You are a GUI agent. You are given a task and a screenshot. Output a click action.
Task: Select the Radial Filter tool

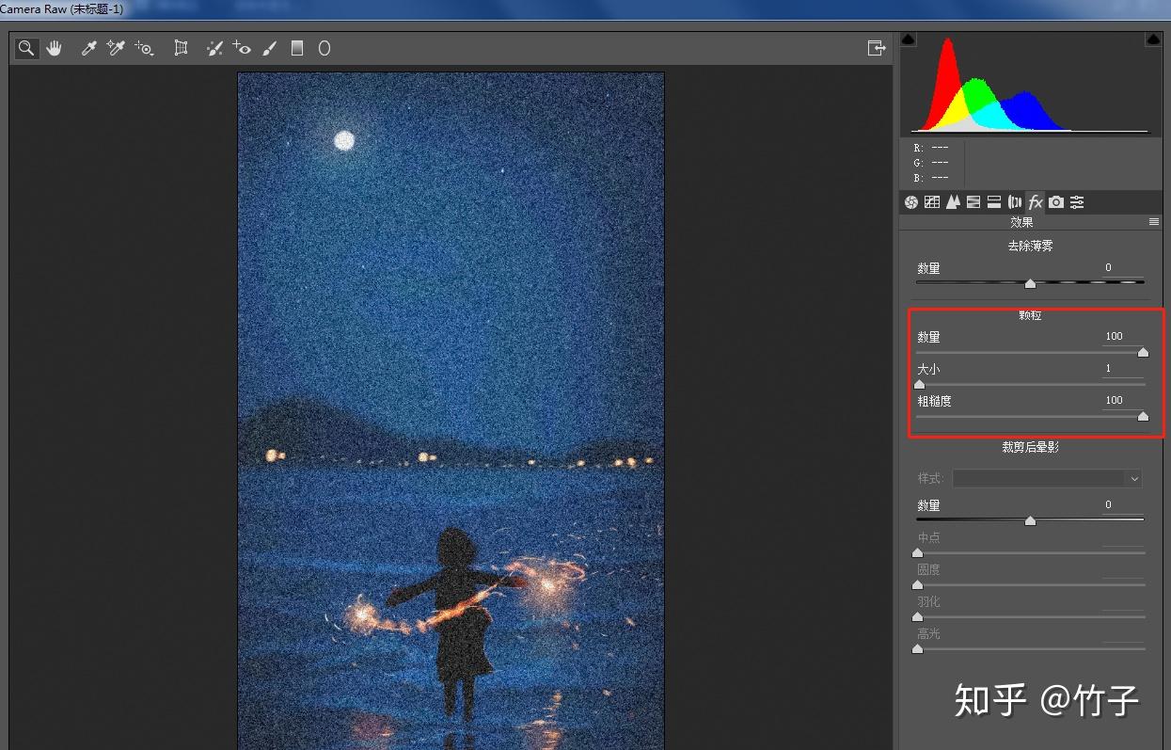(324, 48)
